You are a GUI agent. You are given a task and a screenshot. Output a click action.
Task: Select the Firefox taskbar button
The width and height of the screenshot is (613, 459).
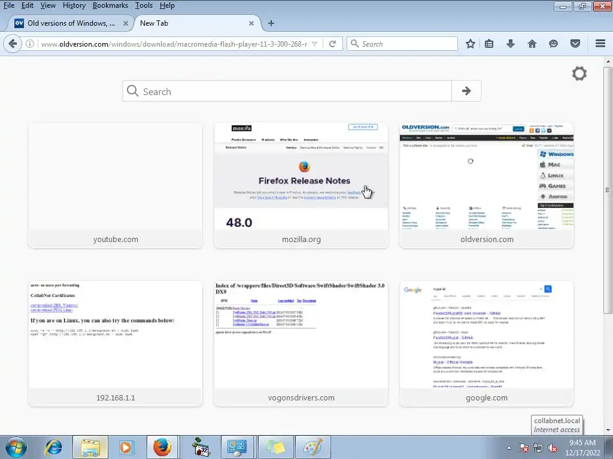[x=162, y=447]
